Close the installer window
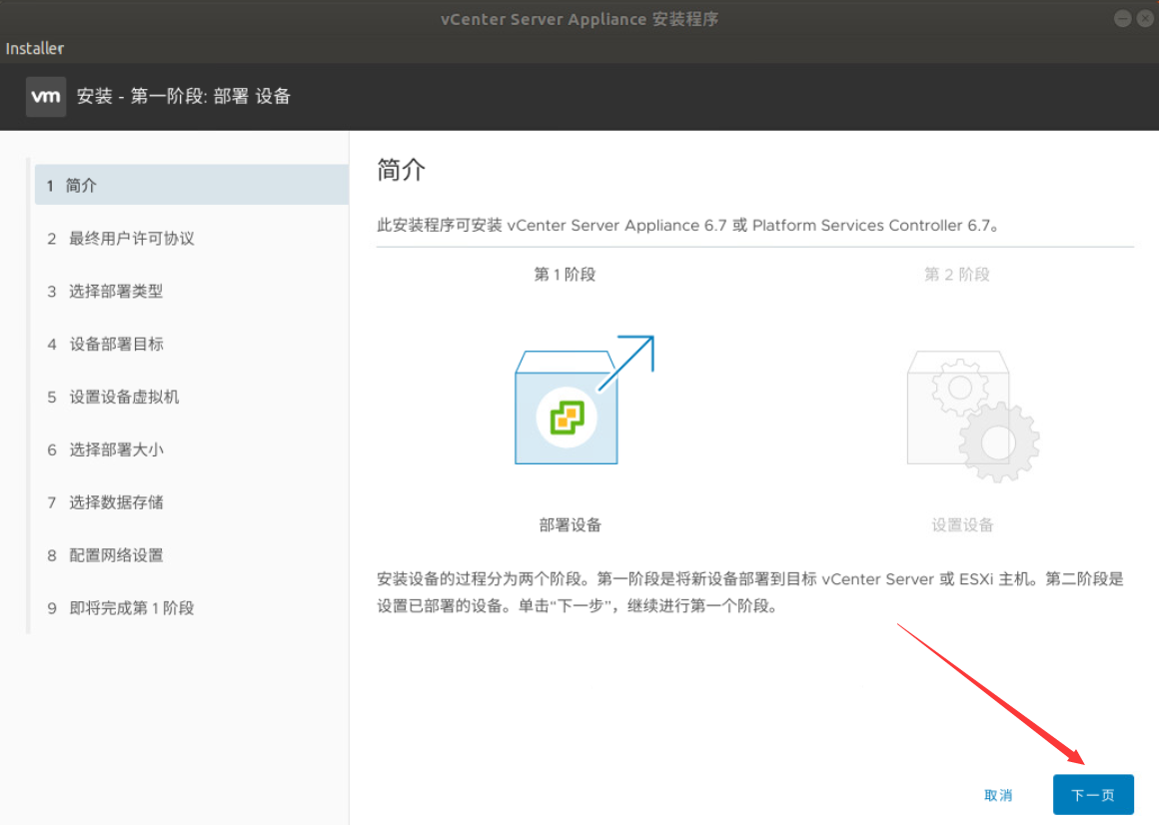Viewport: 1159px width, 825px height. [1145, 19]
